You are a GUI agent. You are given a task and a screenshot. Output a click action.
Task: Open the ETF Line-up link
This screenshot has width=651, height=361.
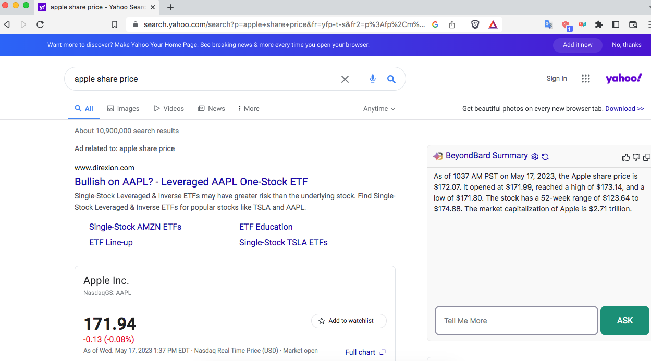[111, 243]
